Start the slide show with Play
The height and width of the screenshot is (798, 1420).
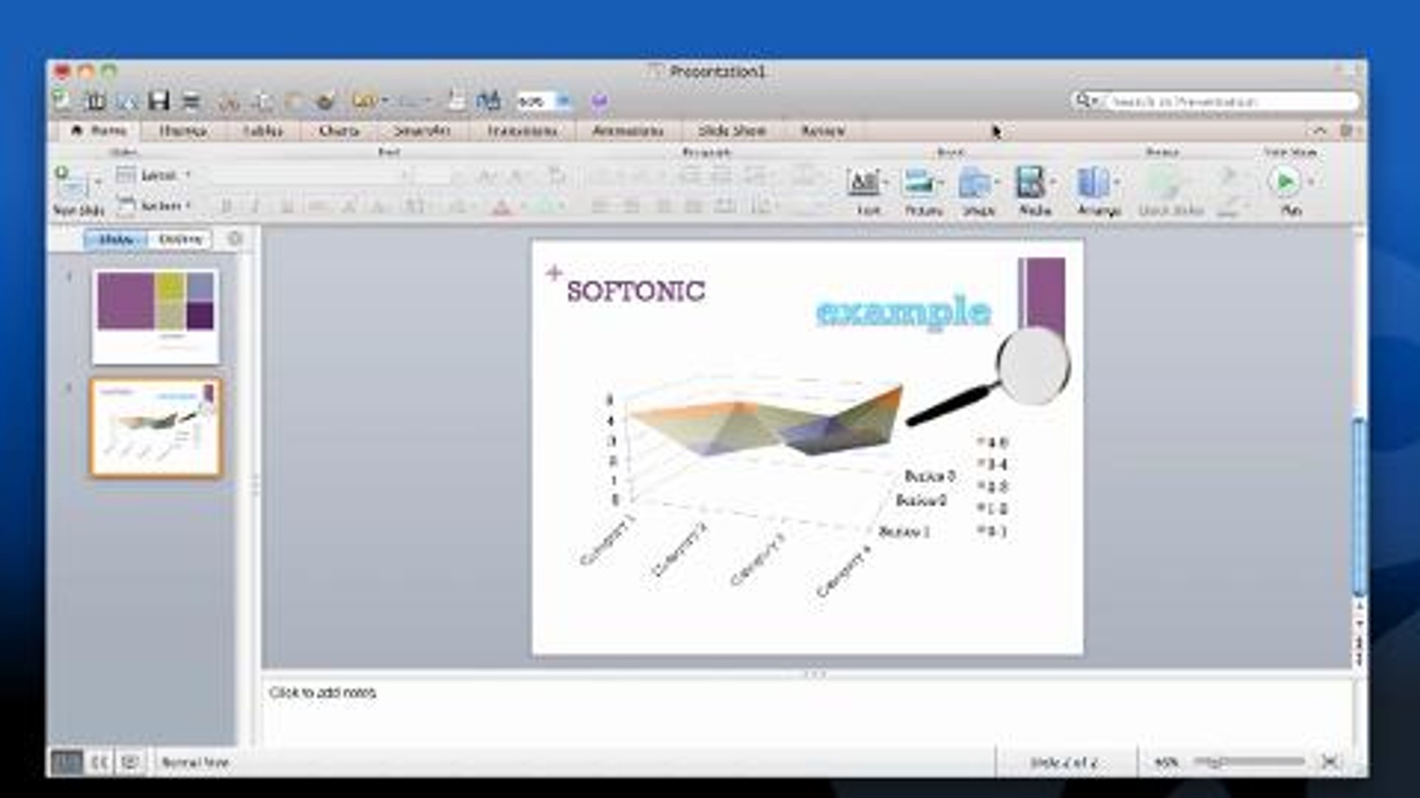(x=1285, y=183)
